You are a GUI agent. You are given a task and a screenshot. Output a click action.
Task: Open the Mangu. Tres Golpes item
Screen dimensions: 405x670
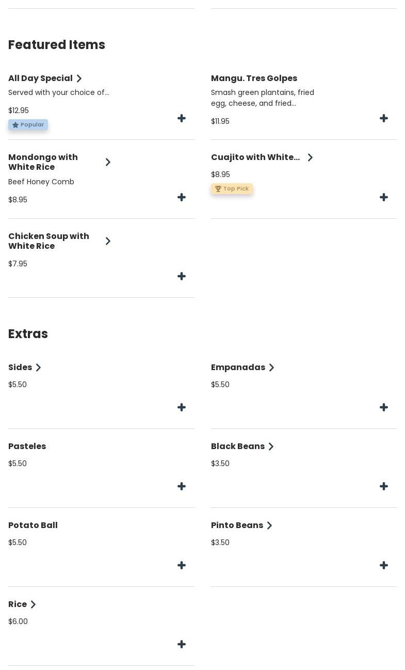pyautogui.click(x=254, y=78)
